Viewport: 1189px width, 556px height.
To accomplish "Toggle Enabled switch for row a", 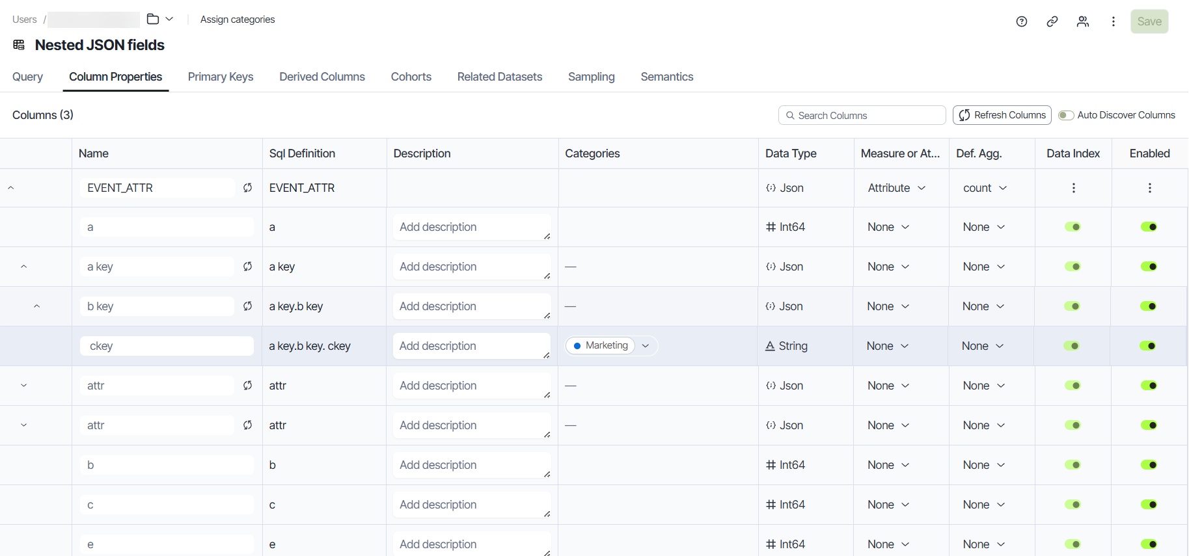I will click(1149, 227).
